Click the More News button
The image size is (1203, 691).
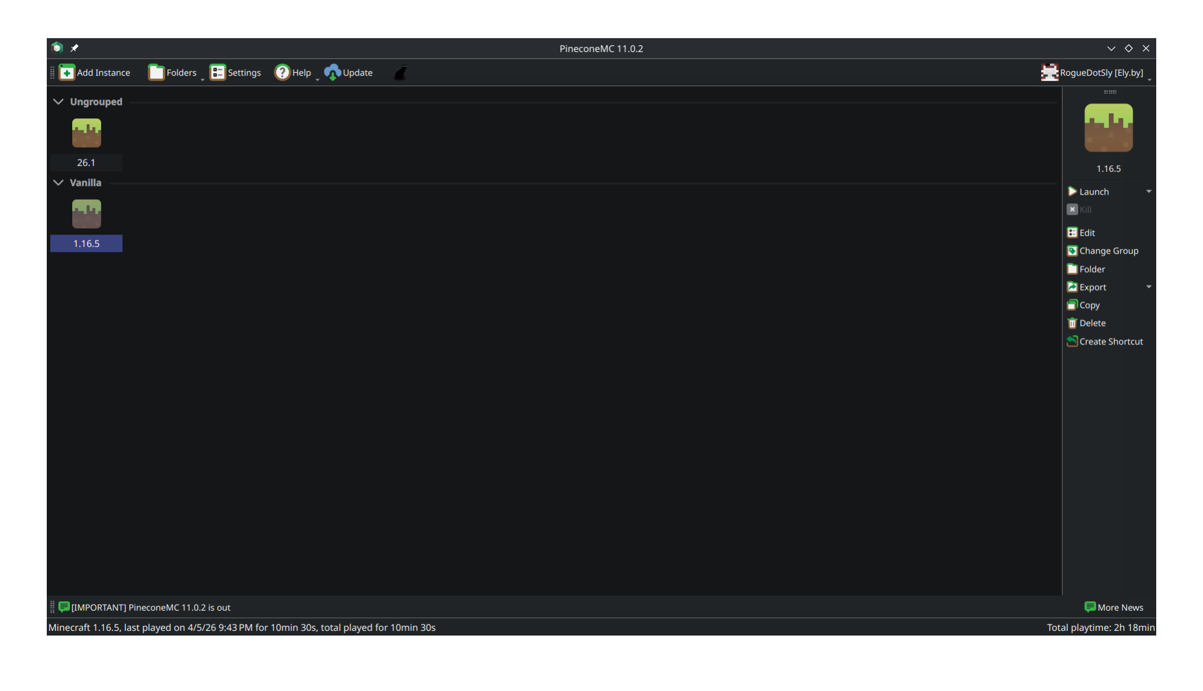point(1113,607)
